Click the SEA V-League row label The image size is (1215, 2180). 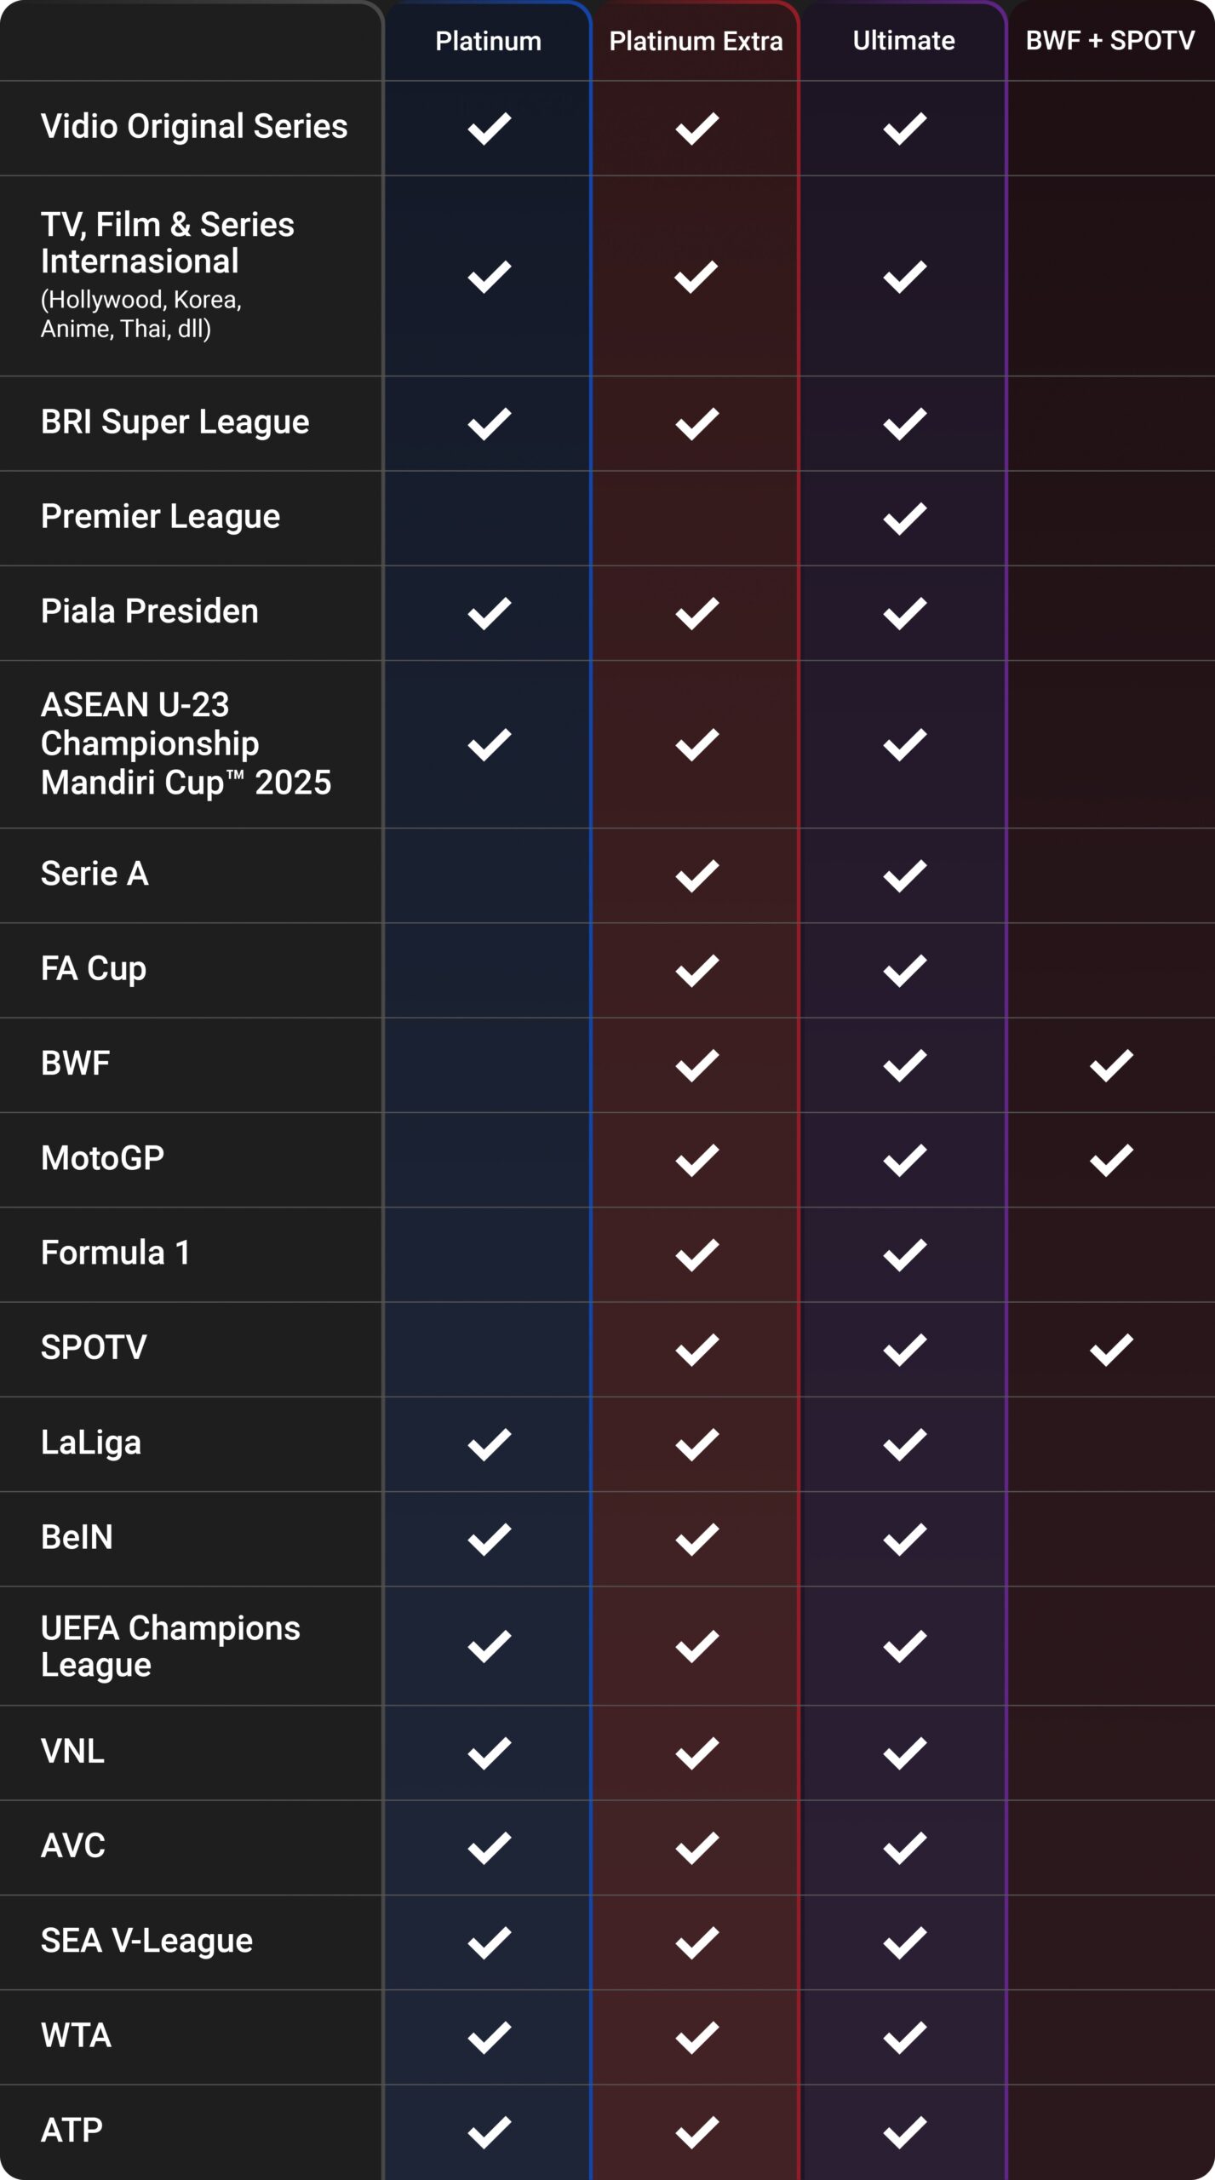point(146,1941)
